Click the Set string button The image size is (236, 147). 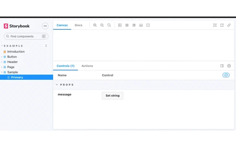pos(112,96)
